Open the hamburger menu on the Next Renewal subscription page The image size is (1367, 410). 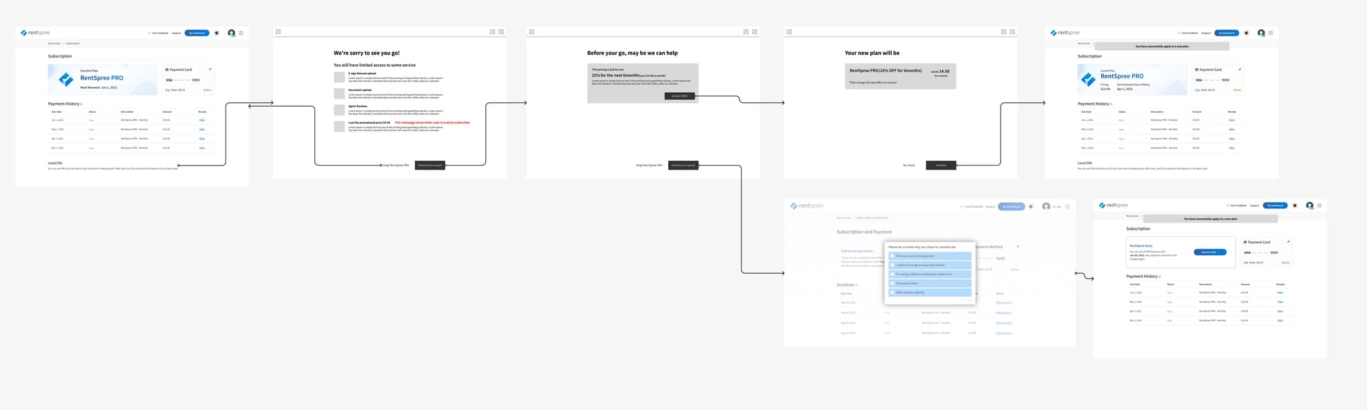(x=241, y=33)
